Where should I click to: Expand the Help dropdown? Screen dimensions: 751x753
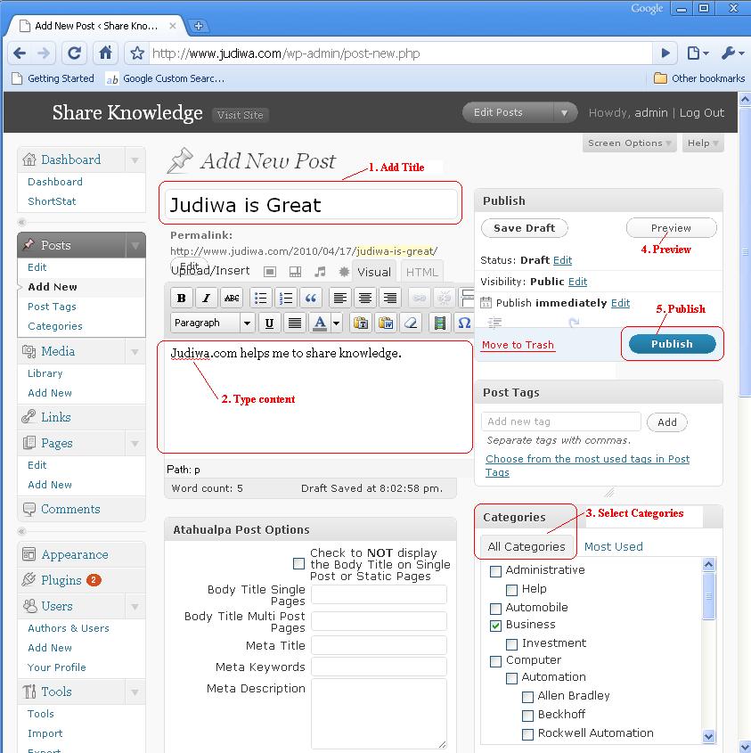(x=703, y=143)
